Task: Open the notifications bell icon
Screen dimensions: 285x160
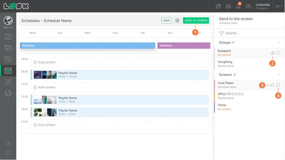Action: click(238, 6)
